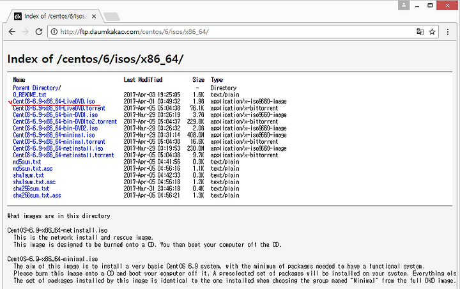The height and width of the screenshot is (289, 460).
Task: Click the 2017-Mar-31 23:46:18 date cell
Action: tap(151, 189)
